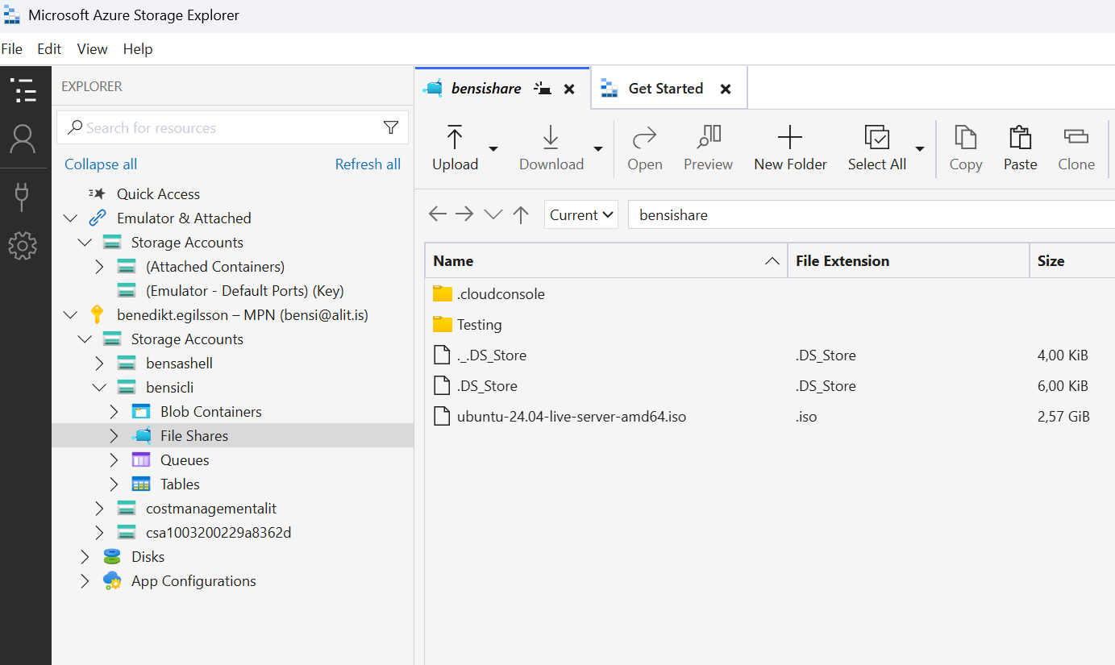Expand the Disks node

(85, 556)
